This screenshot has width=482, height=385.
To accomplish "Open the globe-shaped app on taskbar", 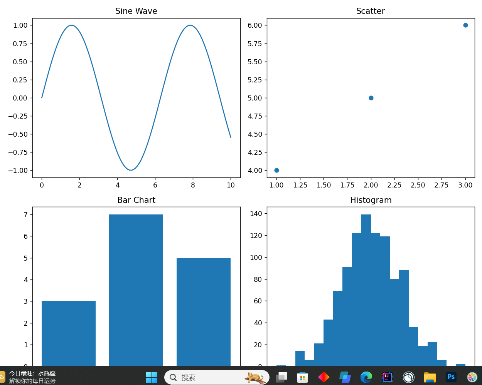I will coord(408,377).
